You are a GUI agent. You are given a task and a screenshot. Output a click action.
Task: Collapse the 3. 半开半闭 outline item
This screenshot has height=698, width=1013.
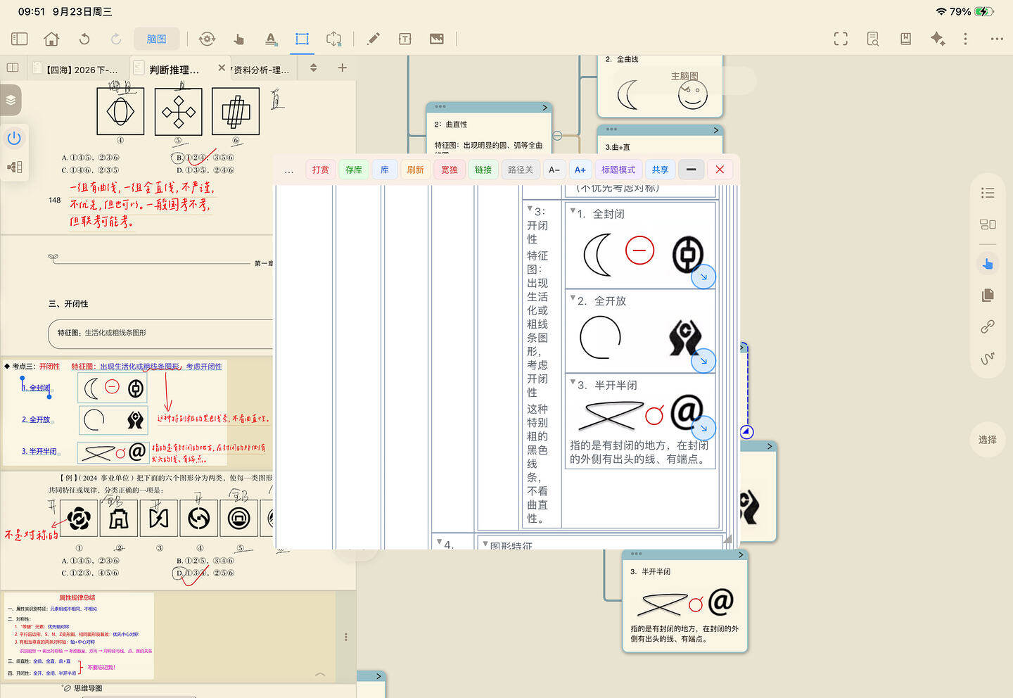tap(573, 382)
